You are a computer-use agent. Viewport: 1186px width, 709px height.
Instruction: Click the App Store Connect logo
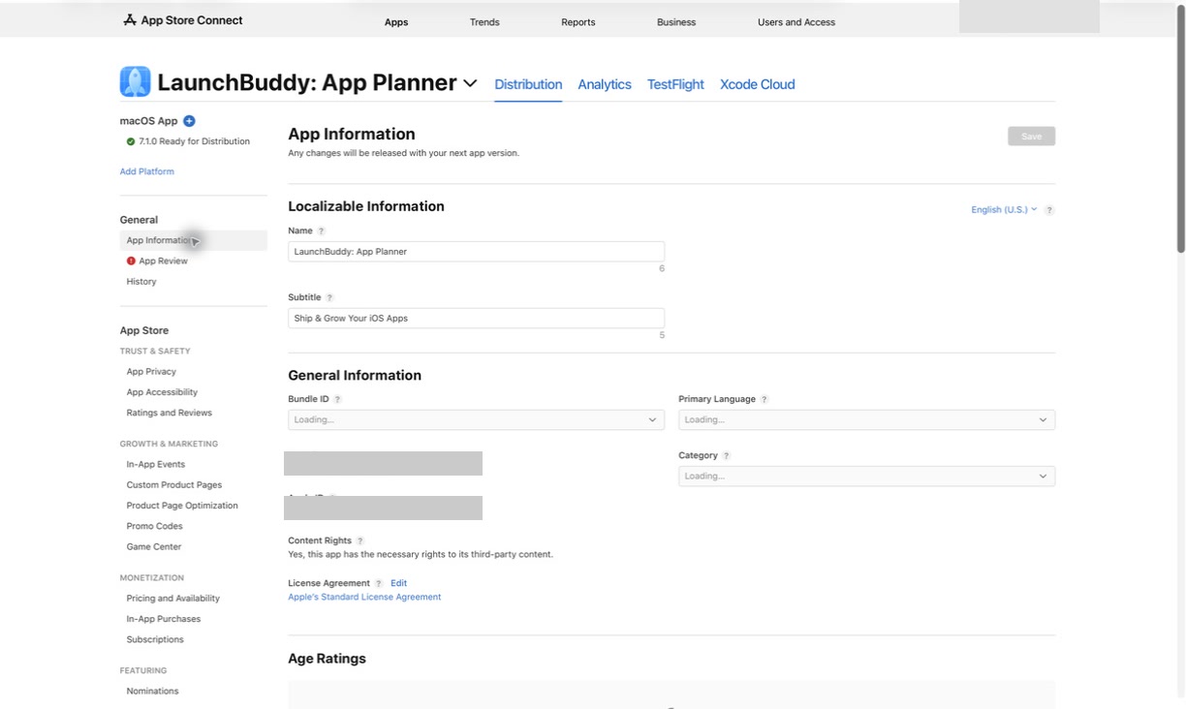[x=183, y=20]
